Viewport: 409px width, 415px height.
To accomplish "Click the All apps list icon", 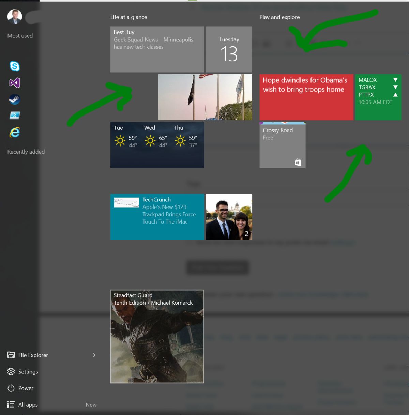I will pyautogui.click(x=11, y=404).
